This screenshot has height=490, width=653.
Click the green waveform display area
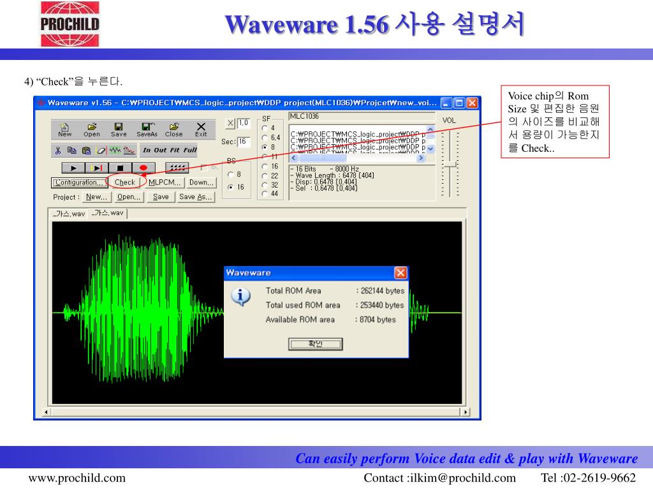tap(257, 313)
